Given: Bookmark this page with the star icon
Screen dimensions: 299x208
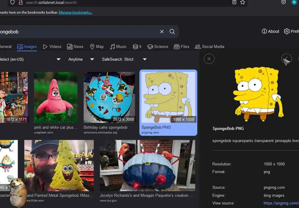Looking at the screenshot, I should point(243,2).
